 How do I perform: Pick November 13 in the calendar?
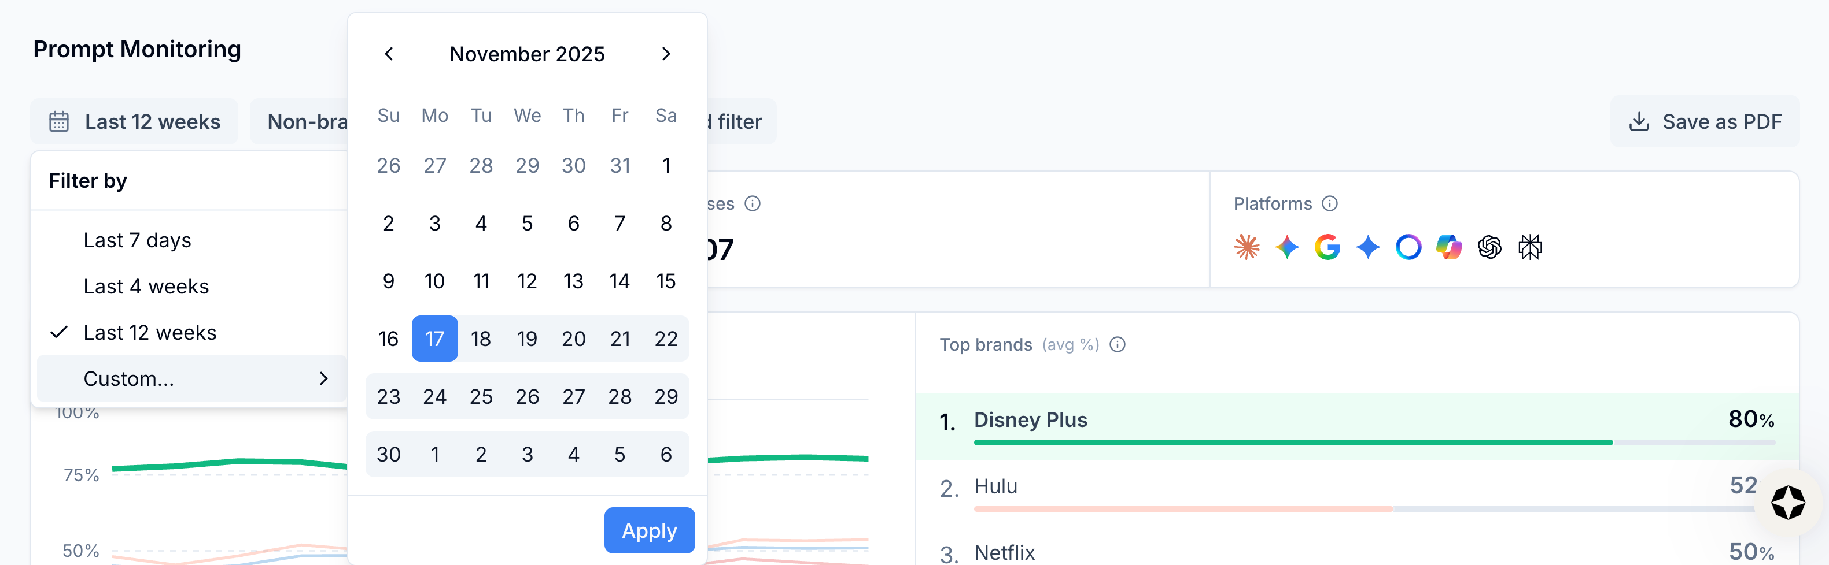tap(574, 281)
